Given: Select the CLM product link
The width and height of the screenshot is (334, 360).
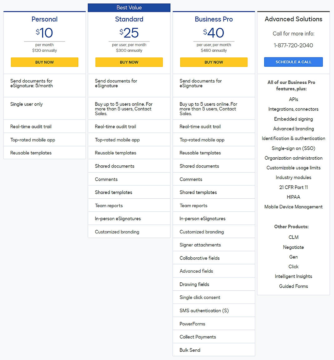Looking at the screenshot, I should (x=293, y=237).
